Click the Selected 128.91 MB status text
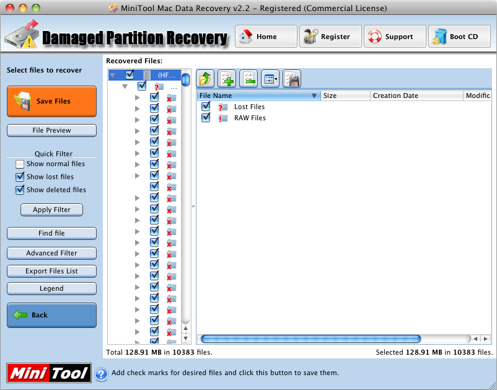This screenshot has width=497, height=390. [434, 352]
